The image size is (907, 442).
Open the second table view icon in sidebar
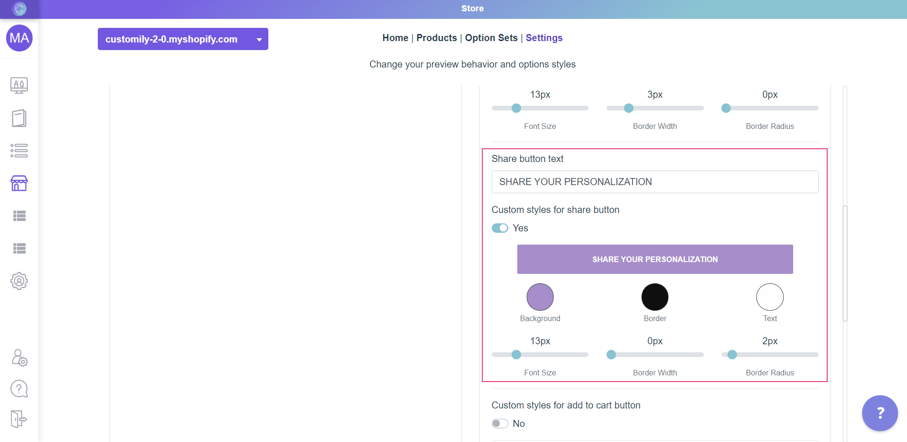point(19,248)
